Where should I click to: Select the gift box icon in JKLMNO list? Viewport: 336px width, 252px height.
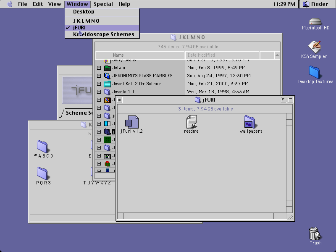pyautogui.click(x=108, y=164)
